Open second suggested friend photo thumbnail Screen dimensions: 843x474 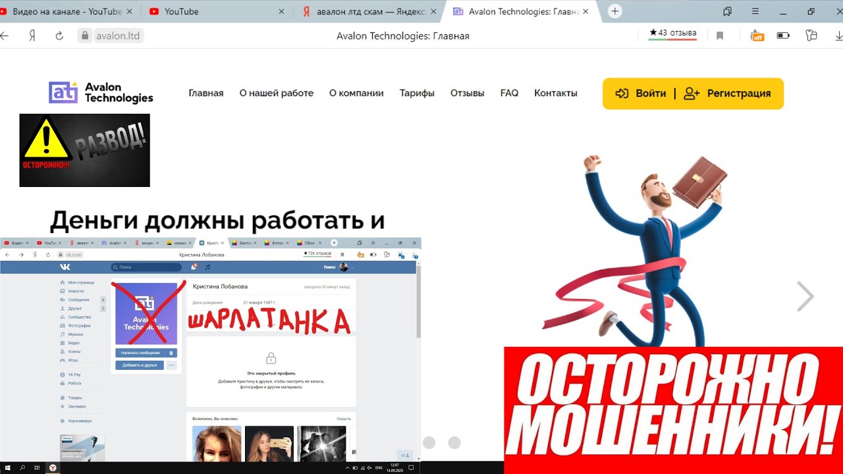coord(269,444)
